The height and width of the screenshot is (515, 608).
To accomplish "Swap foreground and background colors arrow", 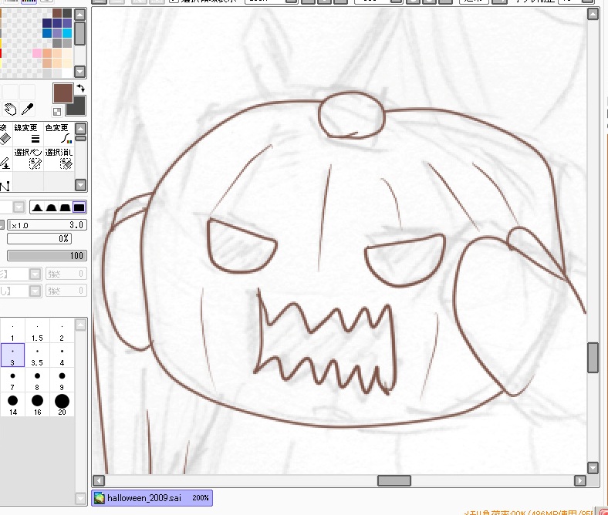I will [x=81, y=89].
